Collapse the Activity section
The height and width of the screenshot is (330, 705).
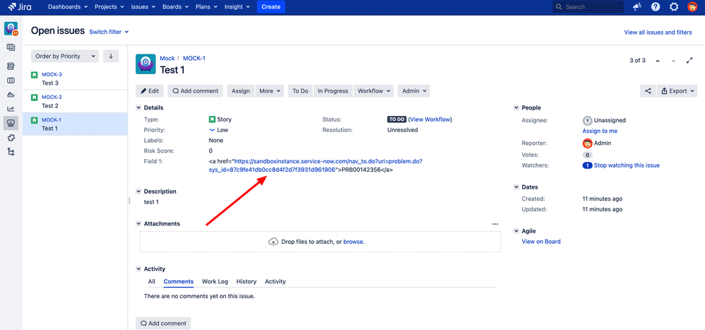(x=138, y=269)
